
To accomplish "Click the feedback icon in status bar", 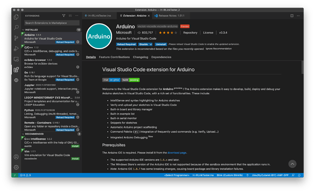I will point(293,175).
